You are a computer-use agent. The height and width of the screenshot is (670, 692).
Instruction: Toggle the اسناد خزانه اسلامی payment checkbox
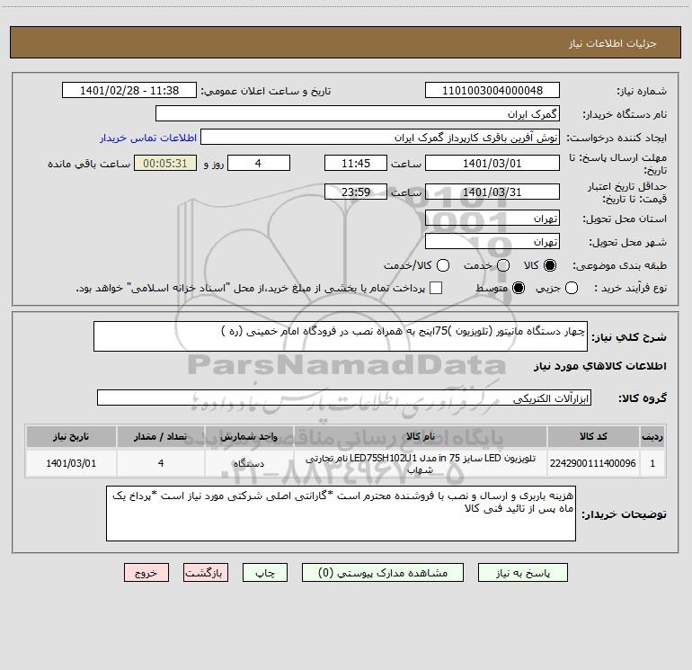[x=436, y=288]
